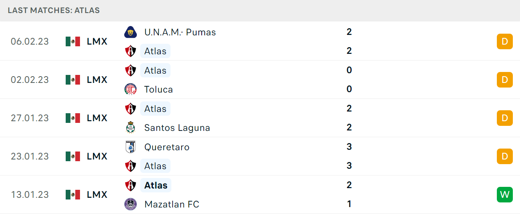Open the 27.01.23 match date
The image size is (520, 218).
pos(30,118)
